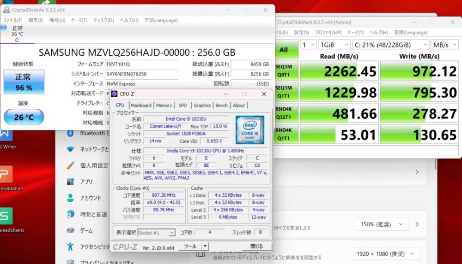462x264 pixels.
Task: Click the Intel Core i5 10210U name value
Action: 186,119
